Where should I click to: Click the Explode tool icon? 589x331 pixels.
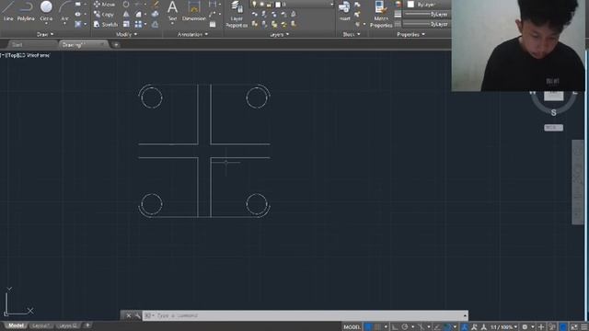coord(156,15)
